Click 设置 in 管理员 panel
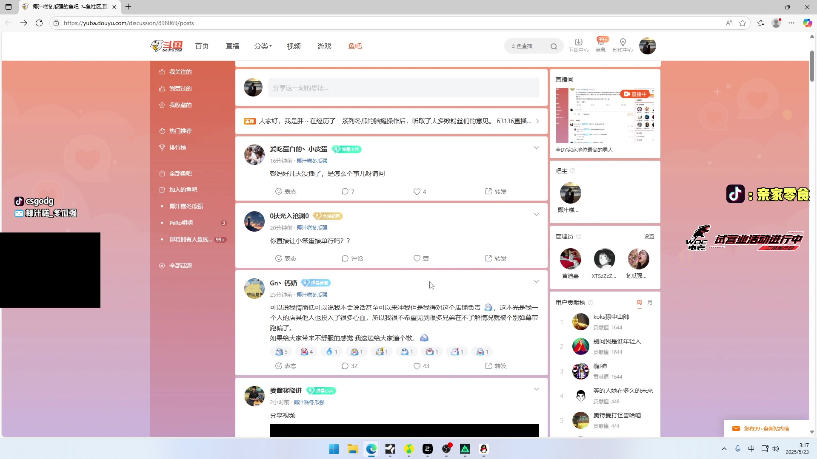 (x=649, y=237)
